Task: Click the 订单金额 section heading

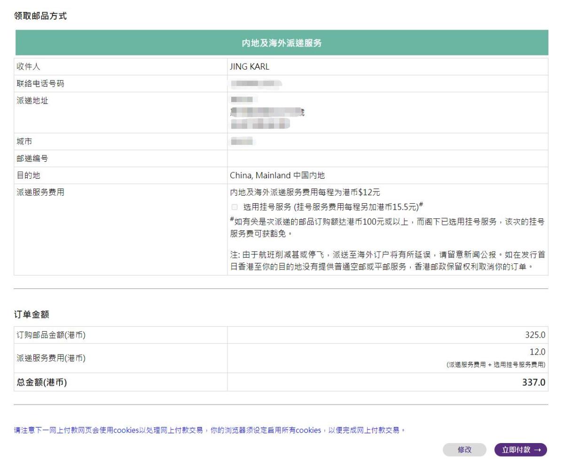Action: [x=32, y=315]
